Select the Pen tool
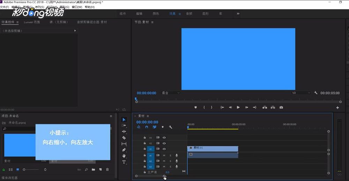The image size is (349, 181). click(124, 150)
